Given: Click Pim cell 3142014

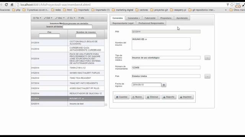Looking at the screenshot, I should [49, 68].
